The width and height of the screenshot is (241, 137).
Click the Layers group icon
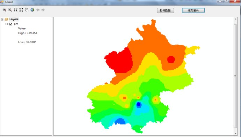pyautogui.click(x=6, y=19)
